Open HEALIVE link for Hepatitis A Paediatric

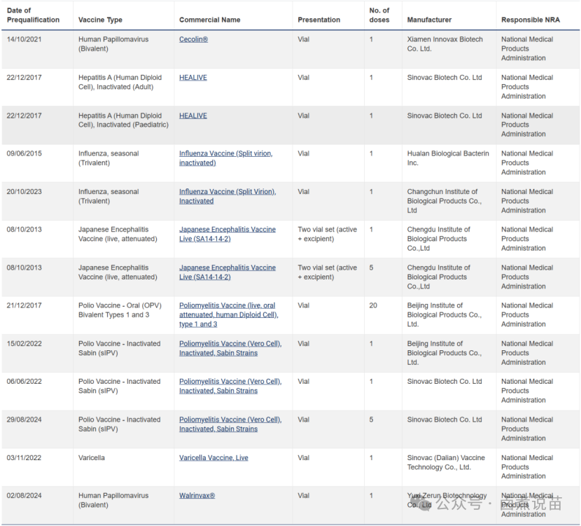pos(192,116)
